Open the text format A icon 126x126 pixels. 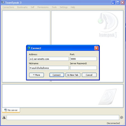click(x=4, y=117)
